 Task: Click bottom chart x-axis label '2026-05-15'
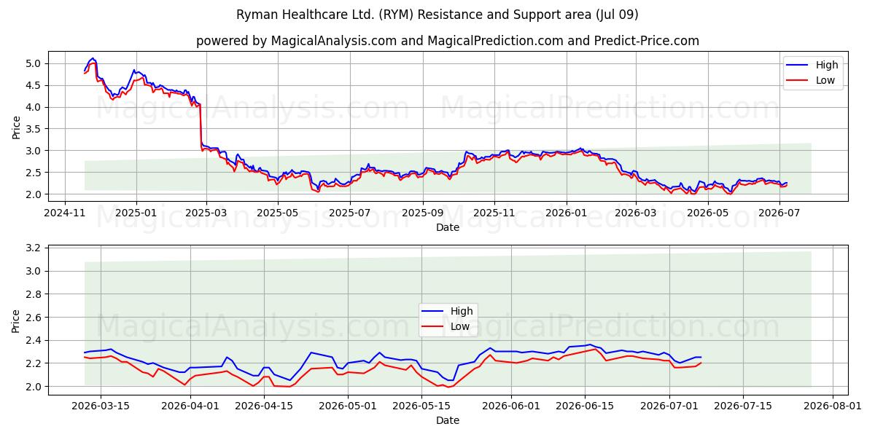click(421, 406)
